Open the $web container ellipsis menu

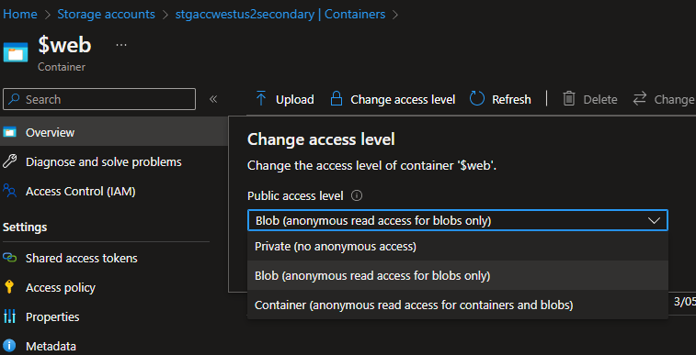(x=121, y=45)
